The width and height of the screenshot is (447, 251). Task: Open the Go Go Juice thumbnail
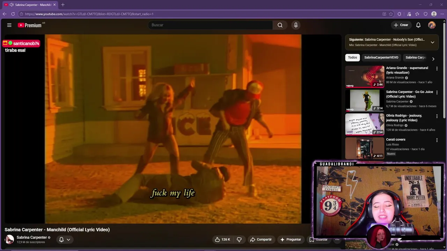pyautogui.click(x=365, y=100)
